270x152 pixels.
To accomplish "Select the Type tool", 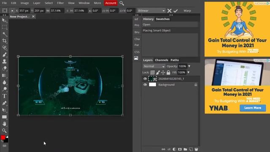I will point(4,96).
